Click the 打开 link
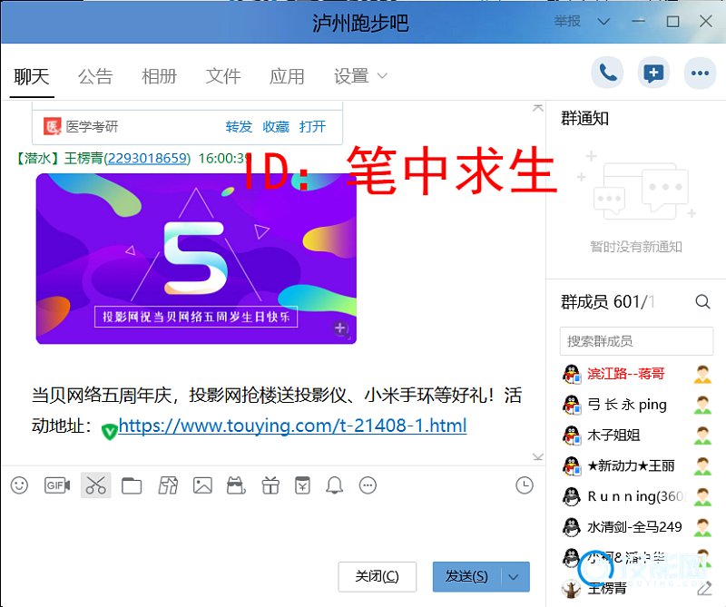 [312, 126]
